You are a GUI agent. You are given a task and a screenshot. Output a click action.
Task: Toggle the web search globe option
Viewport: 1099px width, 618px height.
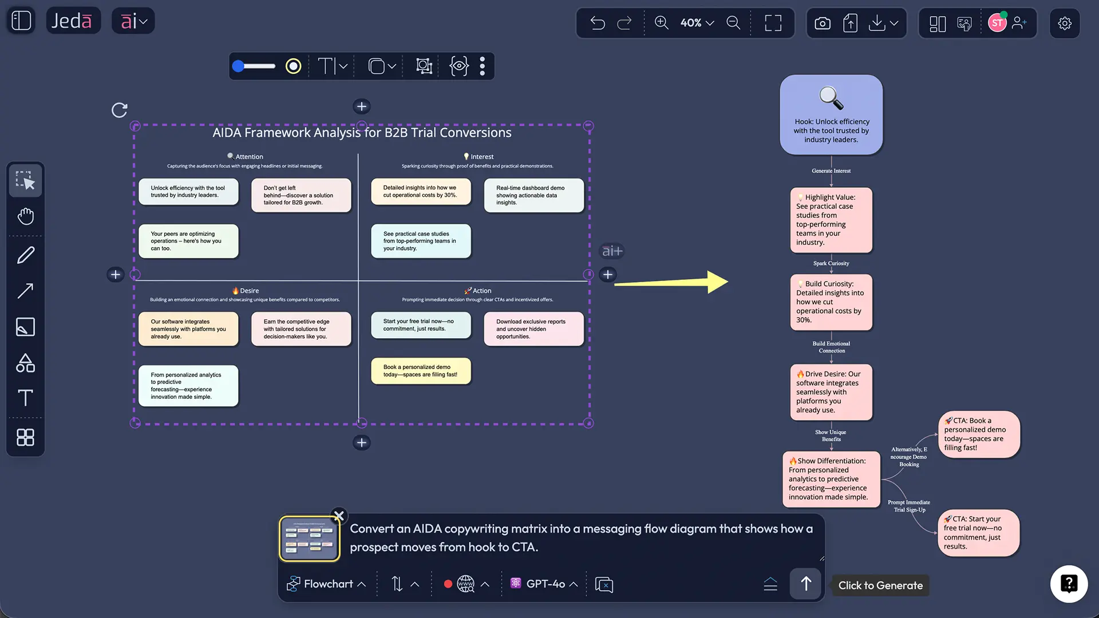coord(466,584)
